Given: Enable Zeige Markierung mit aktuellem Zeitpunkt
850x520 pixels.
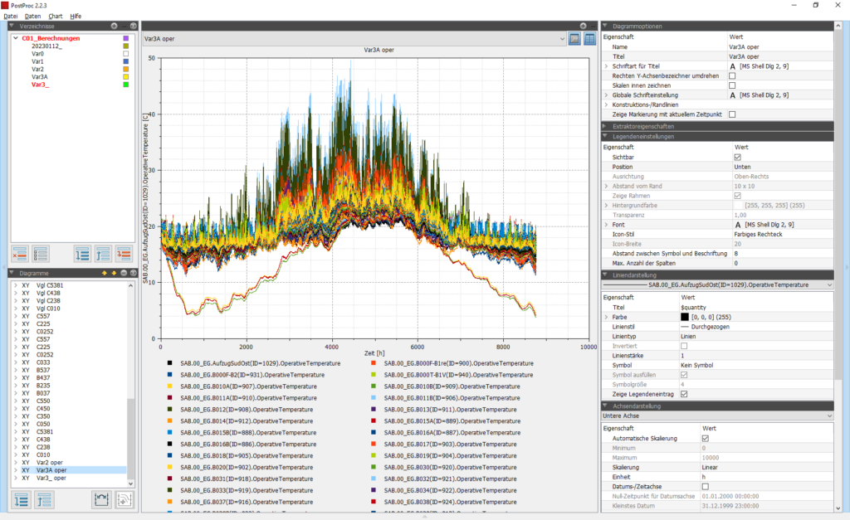Looking at the screenshot, I should tap(732, 114).
